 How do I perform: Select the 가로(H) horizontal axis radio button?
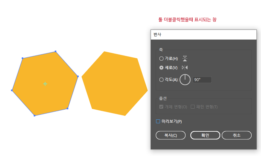(x=161, y=58)
